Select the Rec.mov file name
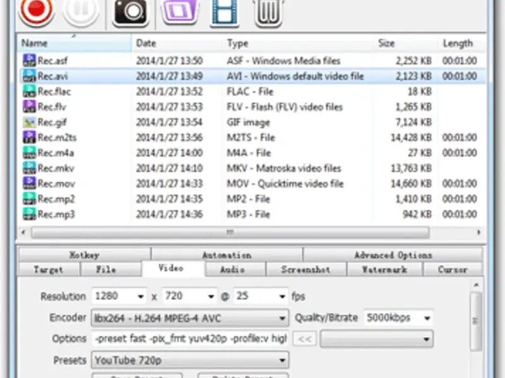The image size is (505, 378). click(56, 183)
